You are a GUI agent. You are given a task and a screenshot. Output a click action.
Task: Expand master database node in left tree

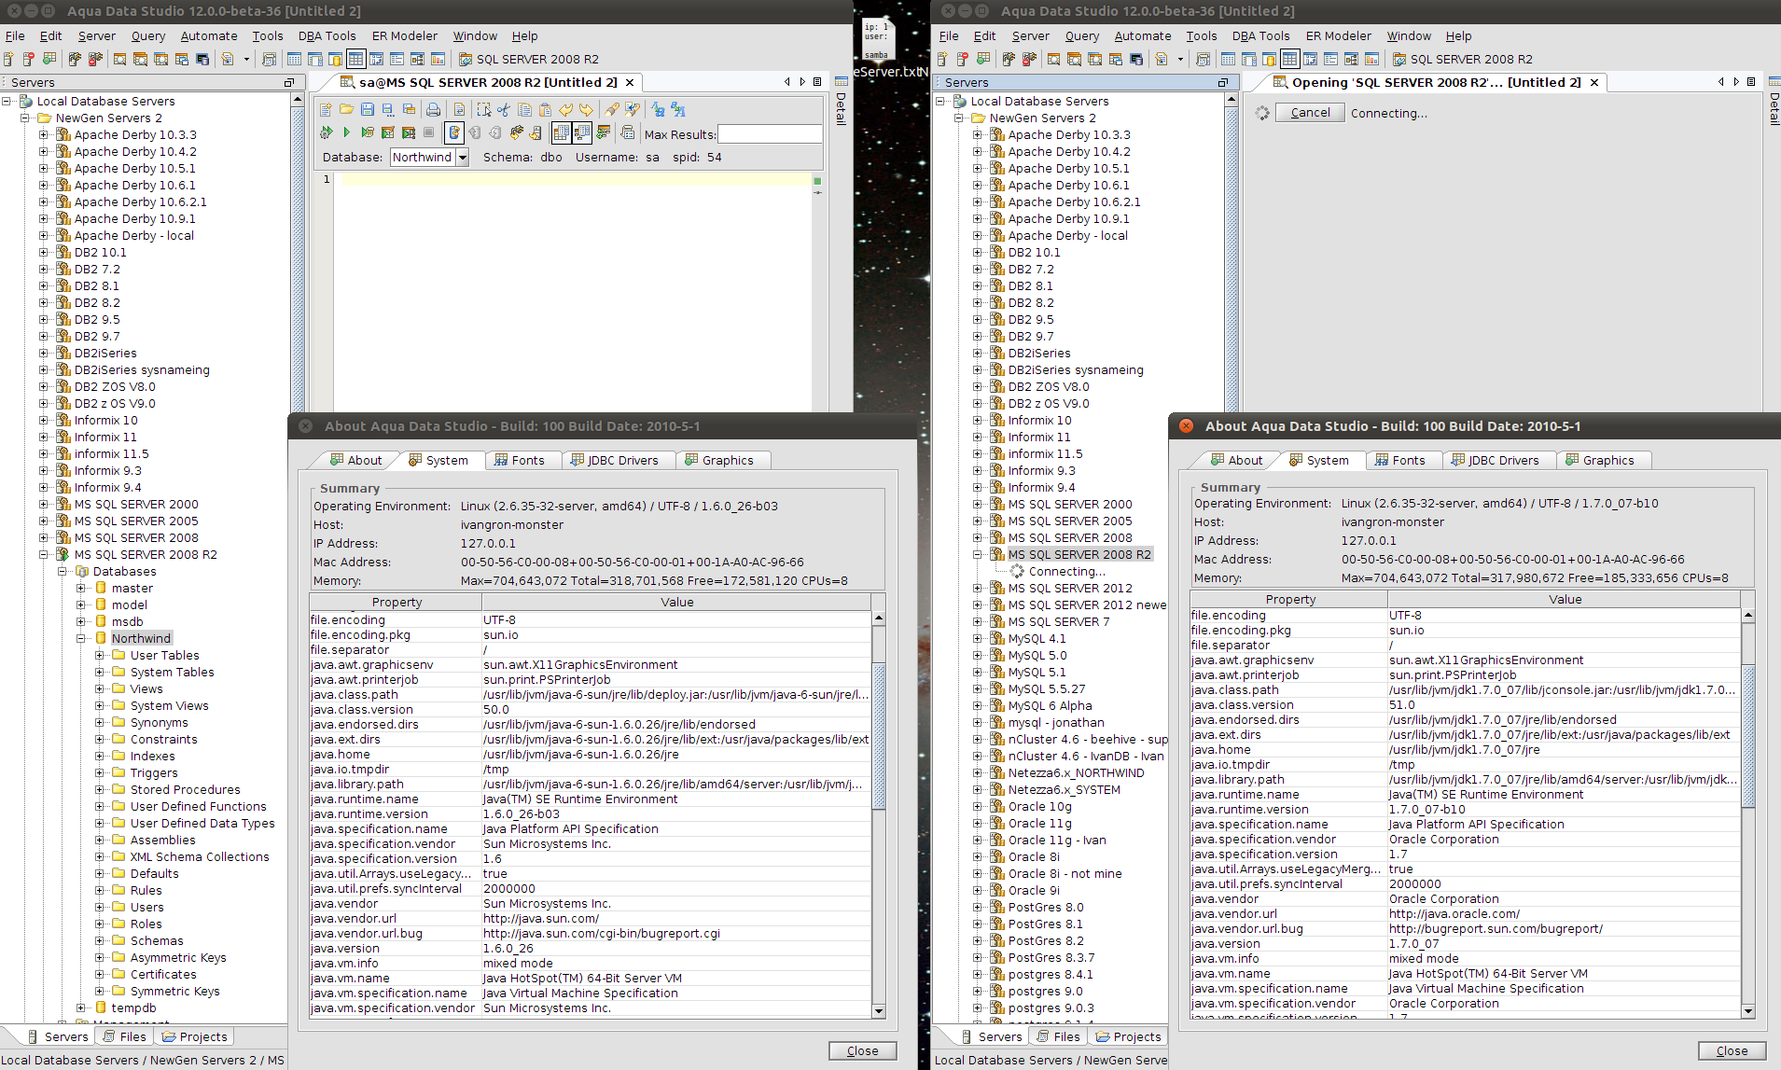click(x=81, y=589)
